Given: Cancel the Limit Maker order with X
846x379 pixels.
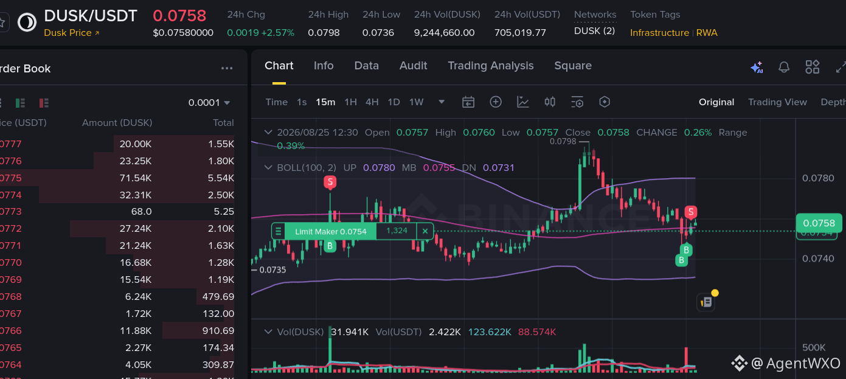Looking at the screenshot, I should point(425,231).
